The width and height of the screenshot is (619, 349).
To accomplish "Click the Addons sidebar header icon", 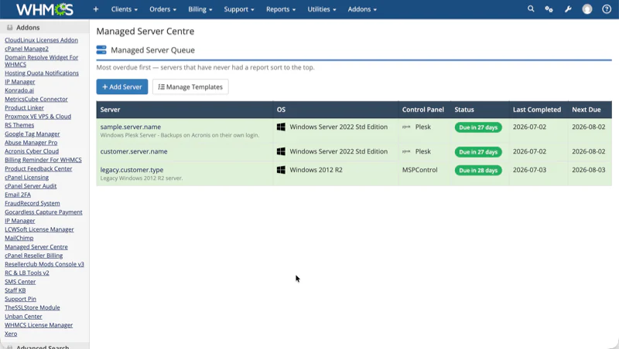I will 10,28.
